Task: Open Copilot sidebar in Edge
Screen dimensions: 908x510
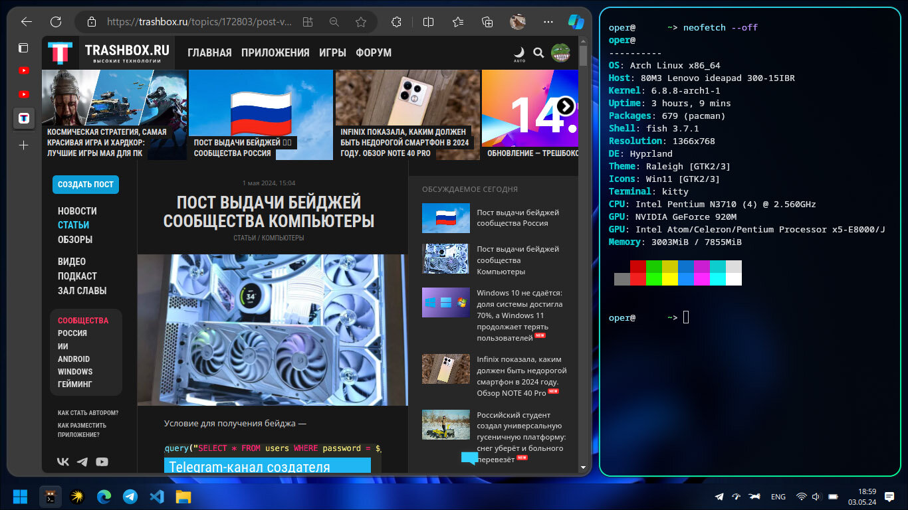Action: [x=576, y=22]
